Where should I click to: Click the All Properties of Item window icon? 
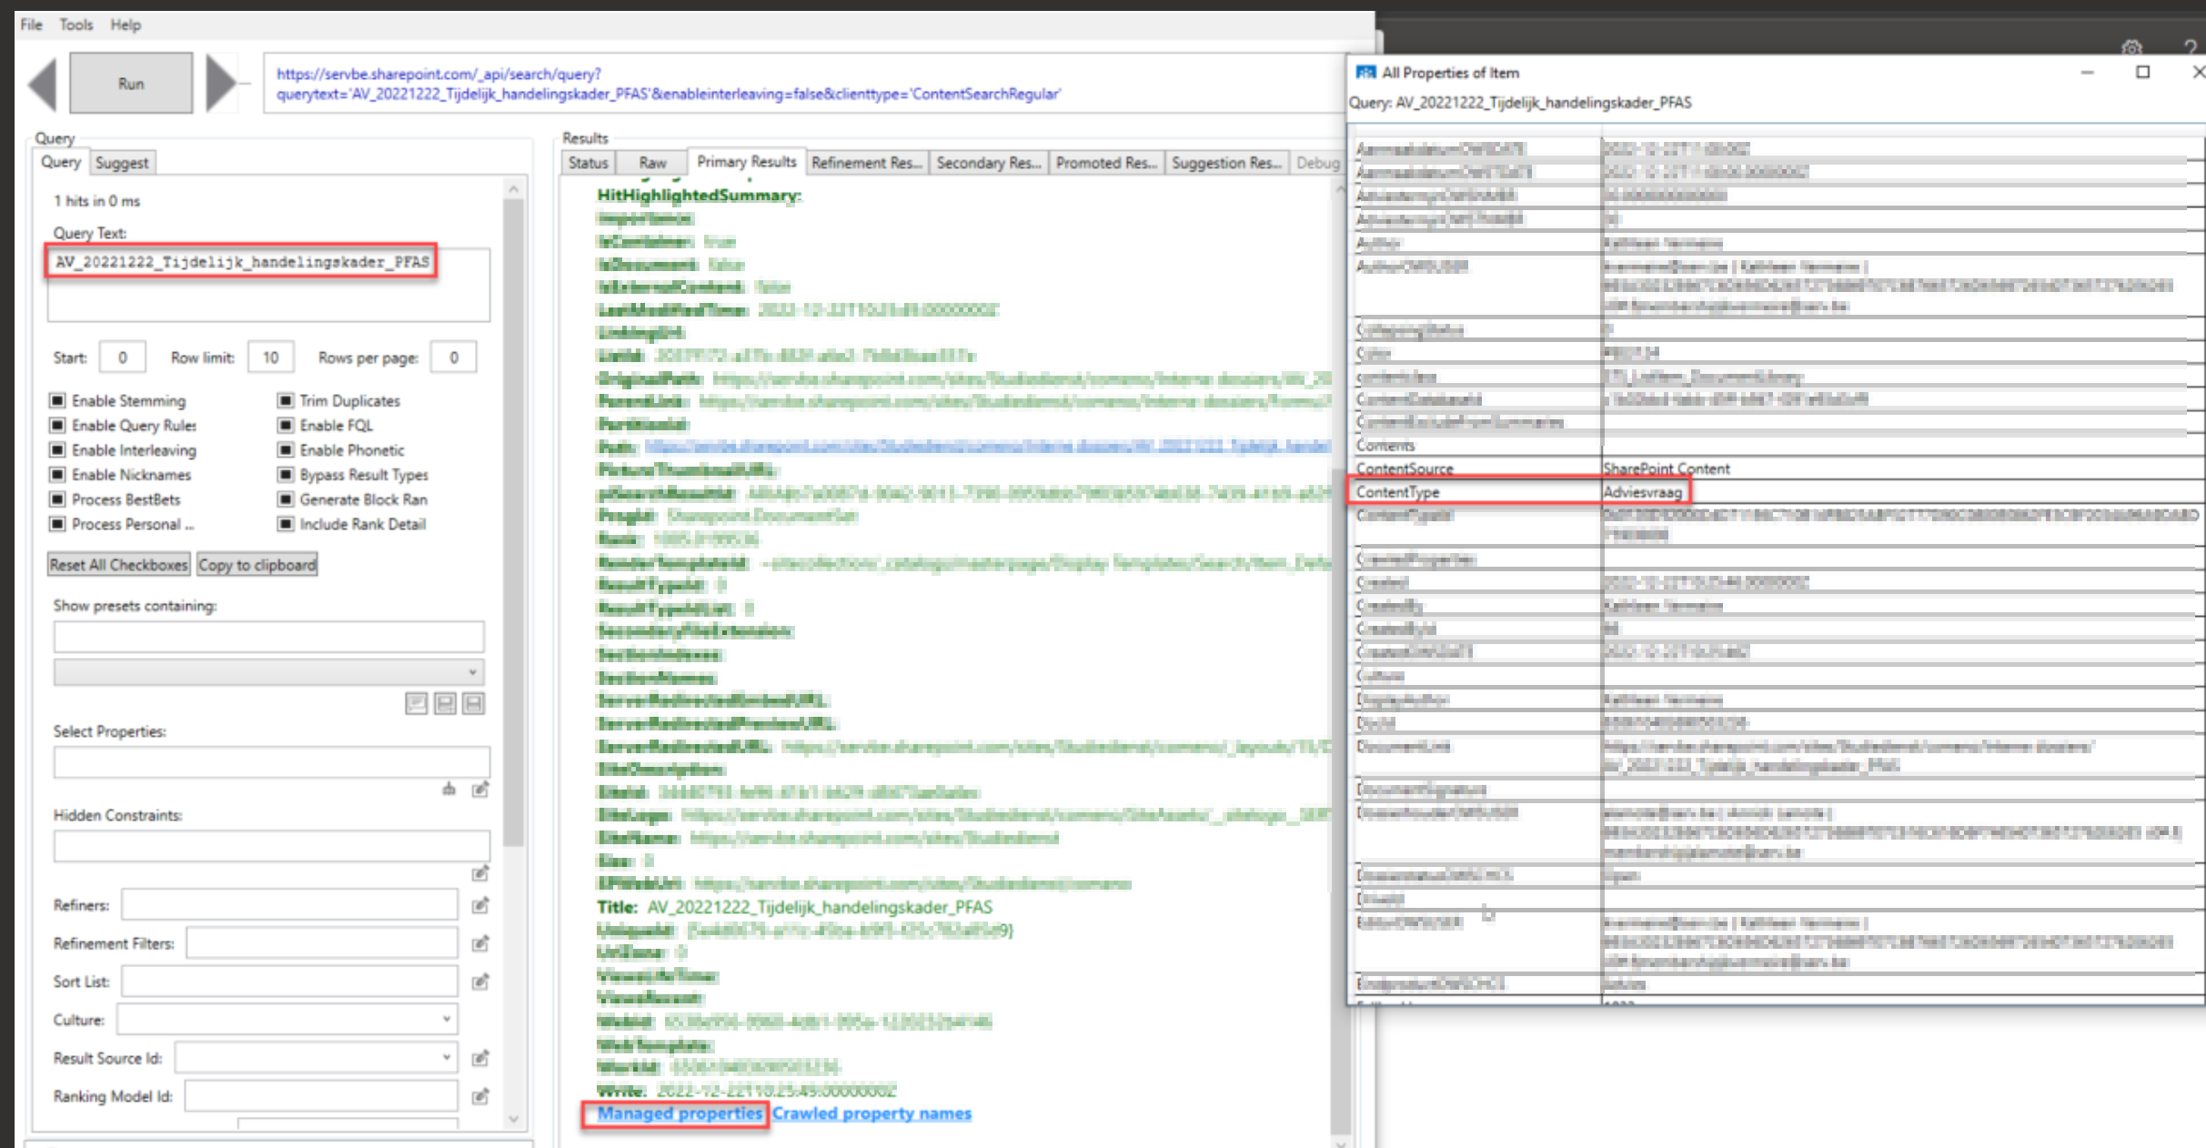pyautogui.click(x=1365, y=73)
